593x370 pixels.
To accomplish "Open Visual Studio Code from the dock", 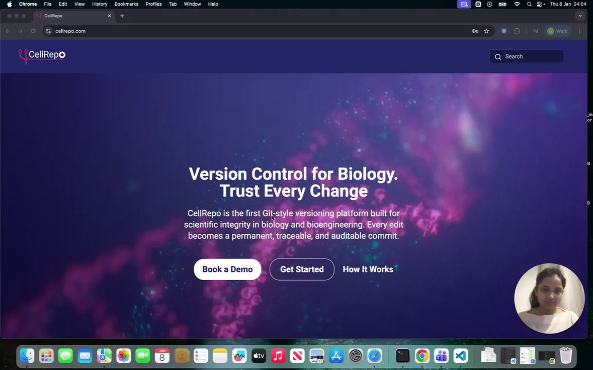I will click(461, 356).
